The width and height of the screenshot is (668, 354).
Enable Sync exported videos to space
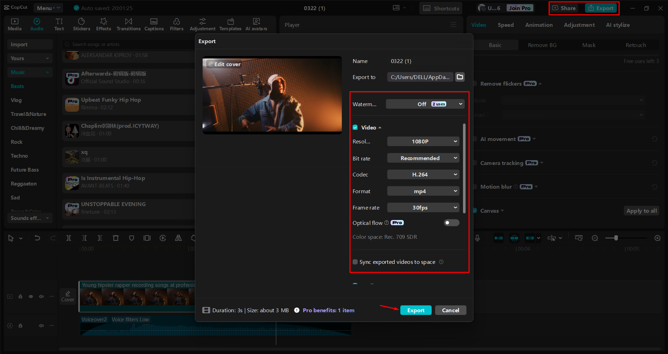(x=355, y=262)
